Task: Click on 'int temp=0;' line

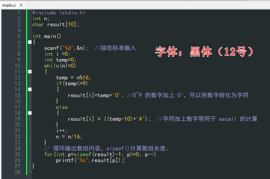Action: point(60,60)
